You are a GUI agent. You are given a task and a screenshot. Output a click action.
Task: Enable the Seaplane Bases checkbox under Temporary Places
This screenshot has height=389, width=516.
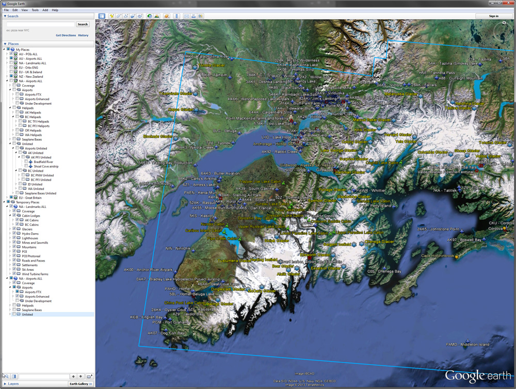pos(14,310)
